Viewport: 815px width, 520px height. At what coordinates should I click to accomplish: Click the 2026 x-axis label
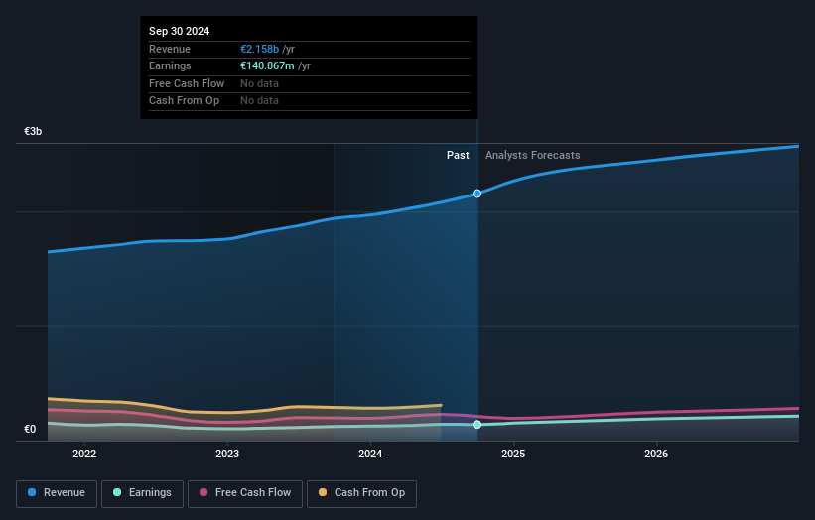pyautogui.click(x=656, y=454)
